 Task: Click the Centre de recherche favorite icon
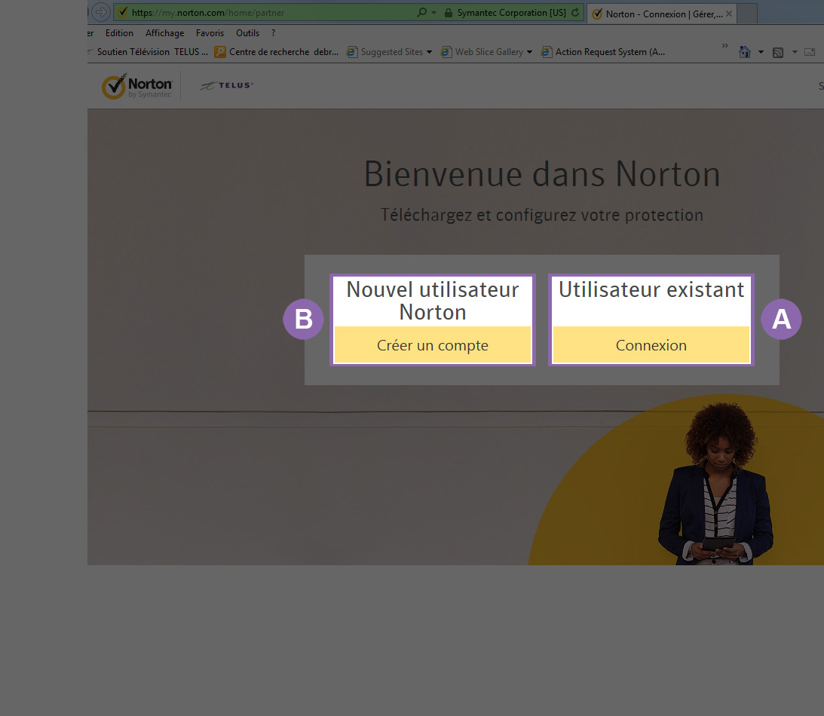(219, 52)
